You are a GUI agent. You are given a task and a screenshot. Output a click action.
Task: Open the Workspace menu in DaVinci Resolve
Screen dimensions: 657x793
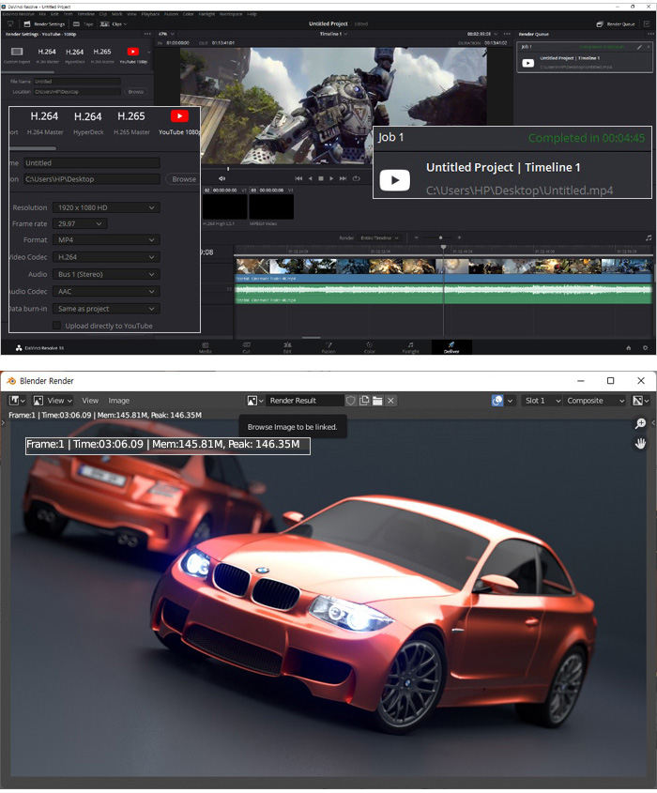(231, 14)
